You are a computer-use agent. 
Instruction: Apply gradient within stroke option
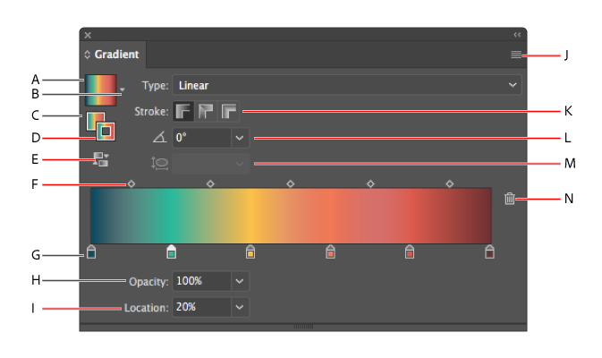tap(184, 111)
